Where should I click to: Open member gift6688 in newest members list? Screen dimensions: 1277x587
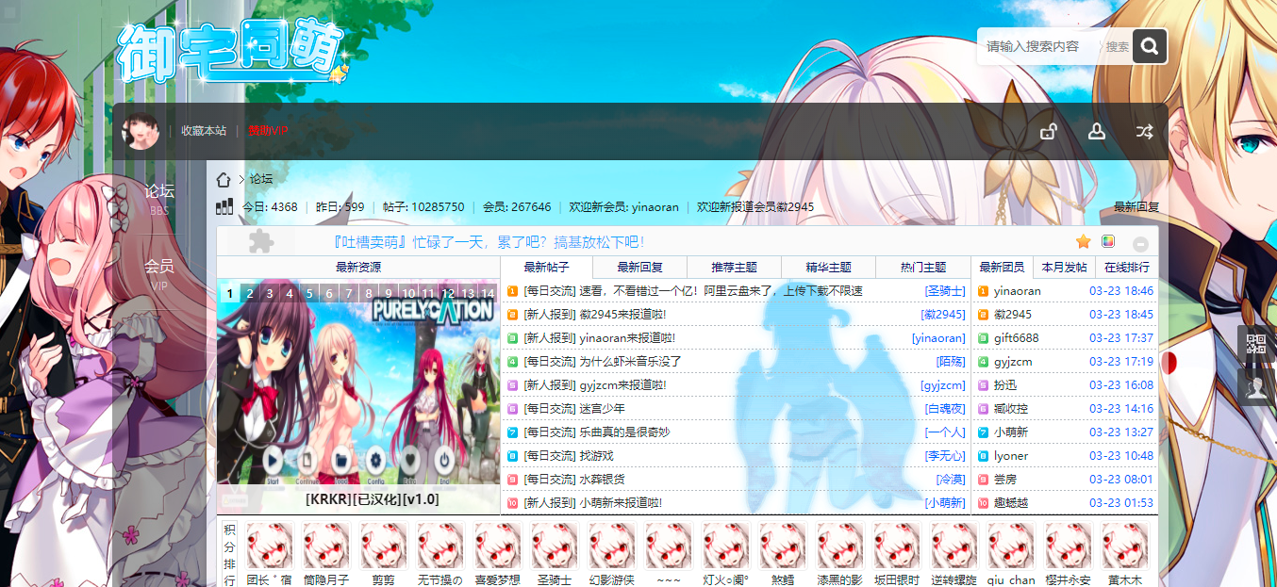coord(1017,338)
